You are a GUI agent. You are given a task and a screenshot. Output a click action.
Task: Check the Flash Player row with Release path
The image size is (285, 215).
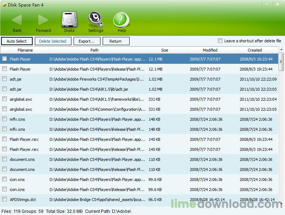click(5, 68)
